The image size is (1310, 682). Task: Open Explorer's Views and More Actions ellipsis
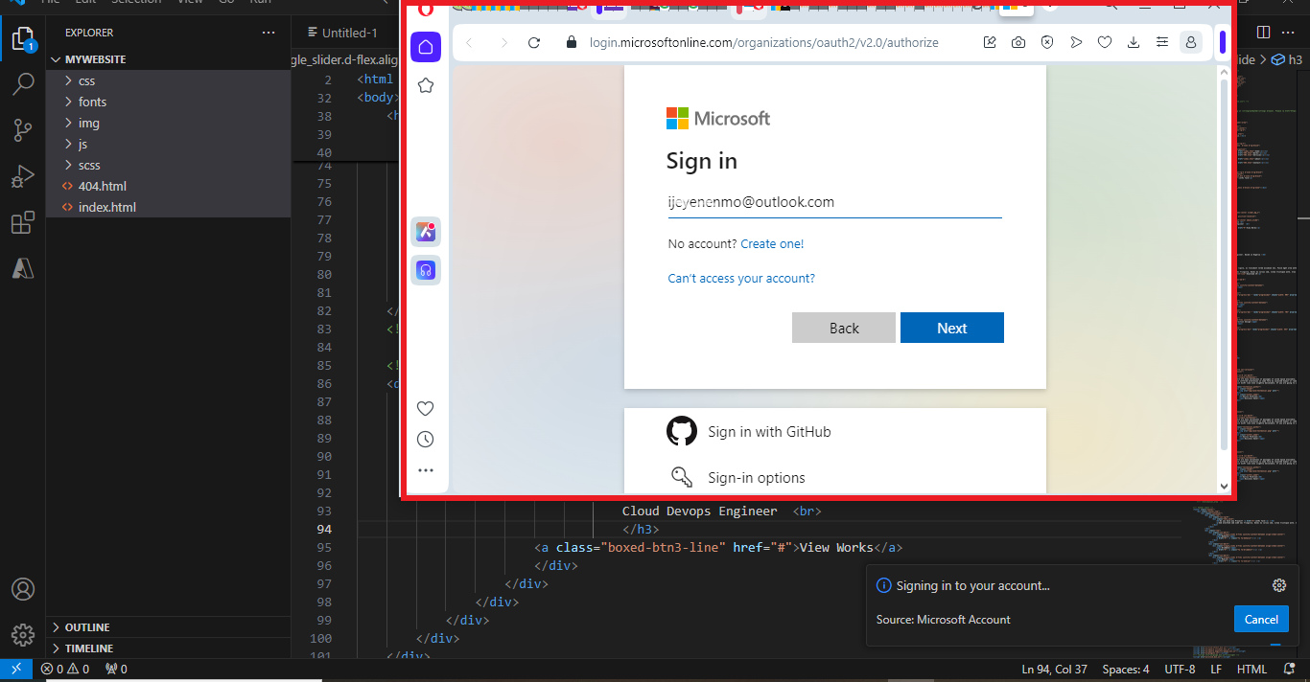click(269, 33)
